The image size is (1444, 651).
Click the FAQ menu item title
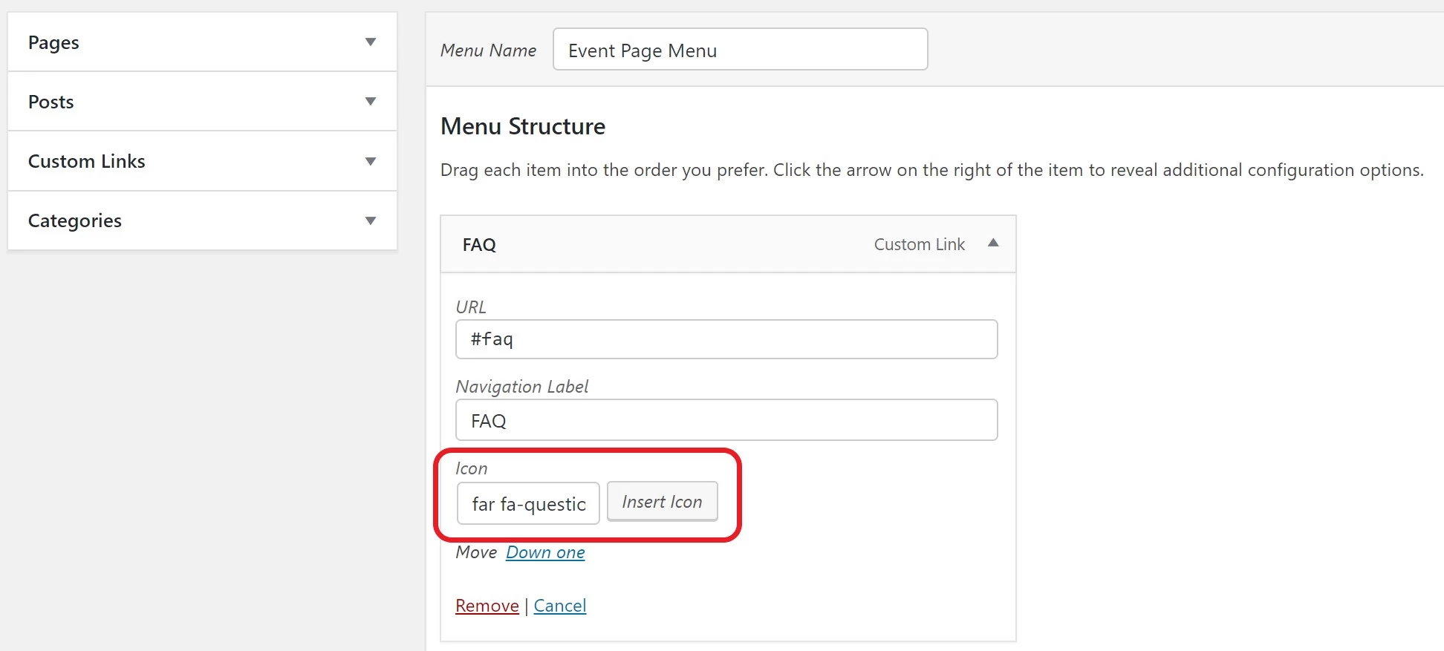coord(479,245)
